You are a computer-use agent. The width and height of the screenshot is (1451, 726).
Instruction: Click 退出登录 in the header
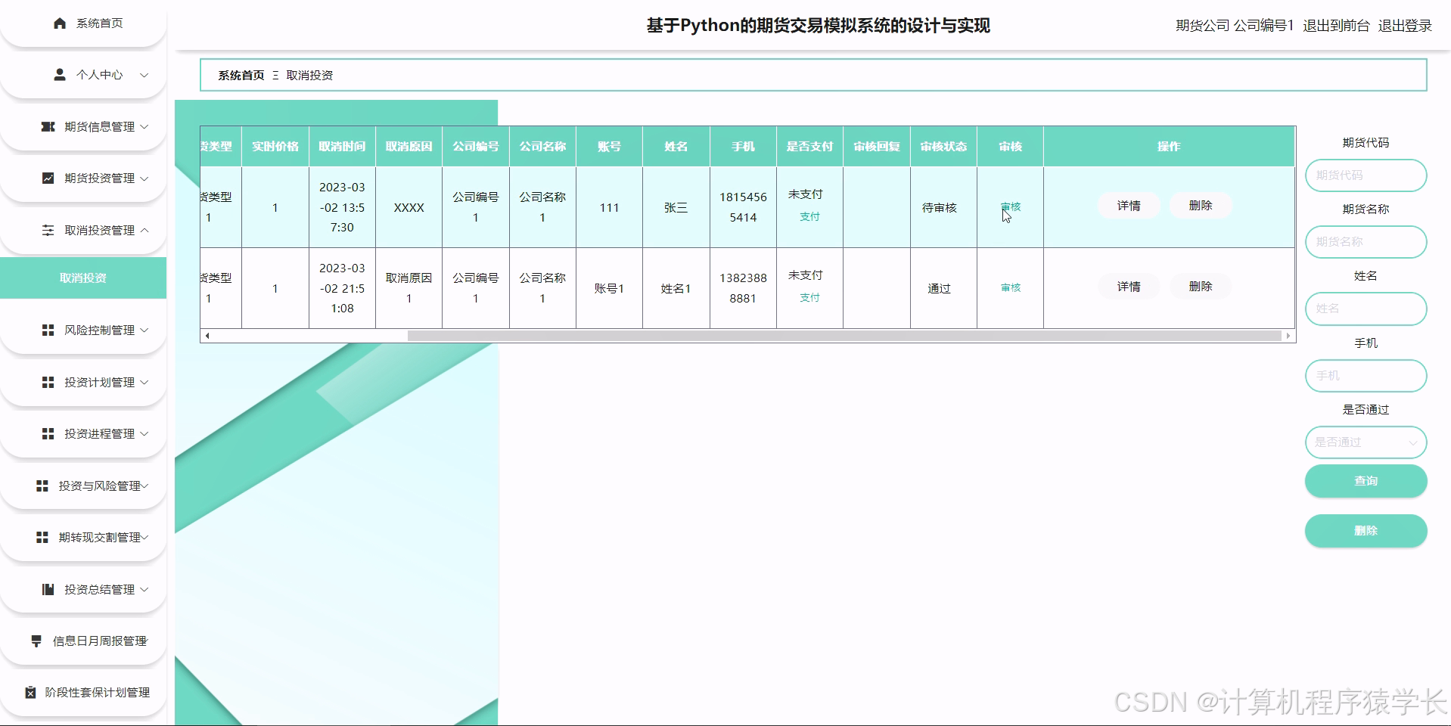[x=1405, y=26]
